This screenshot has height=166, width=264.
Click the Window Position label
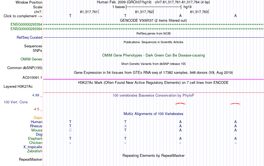29,2
